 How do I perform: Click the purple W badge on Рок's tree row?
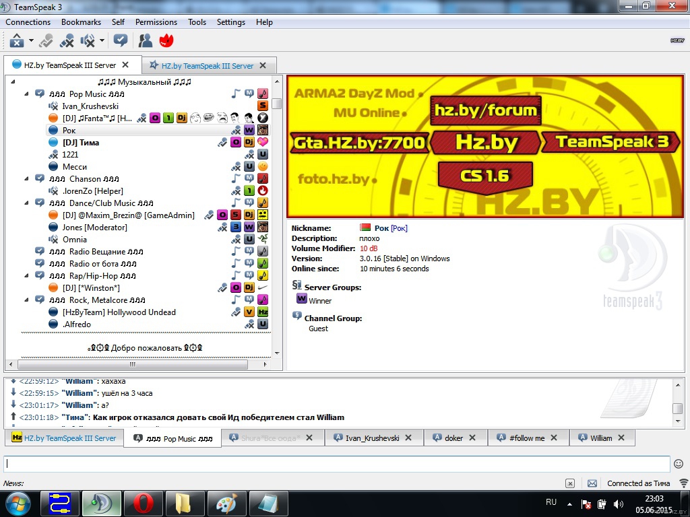pyautogui.click(x=249, y=130)
